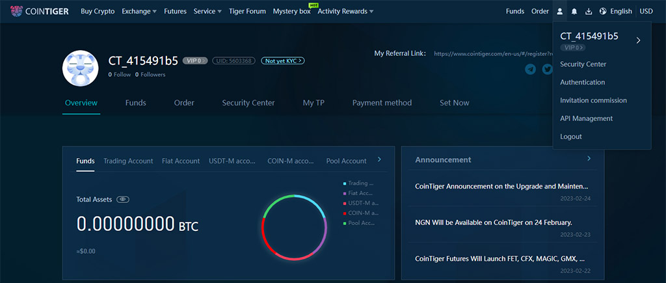Open the user account icon
The width and height of the screenshot is (666, 283).
coord(560,12)
